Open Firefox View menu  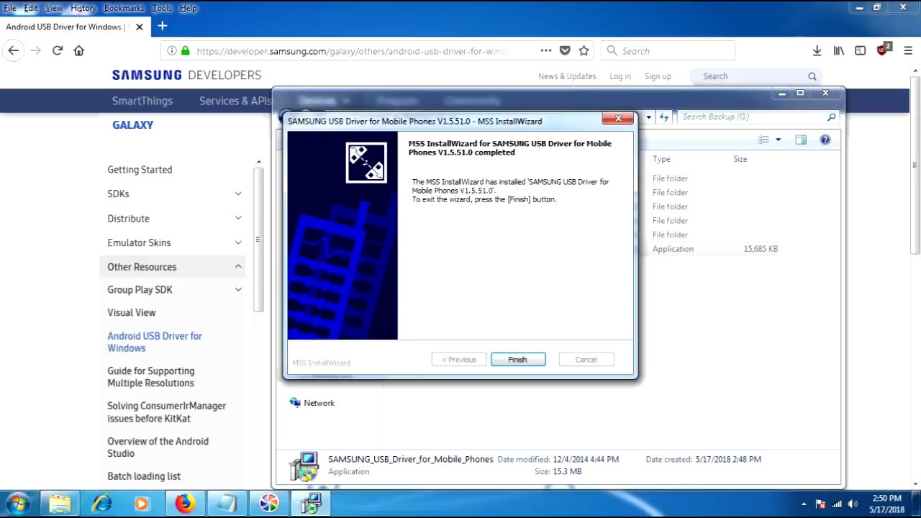coord(53,8)
